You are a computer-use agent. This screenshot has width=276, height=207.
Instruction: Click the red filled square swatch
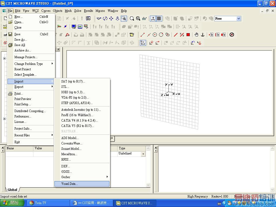pyautogui.click(x=188, y=34)
